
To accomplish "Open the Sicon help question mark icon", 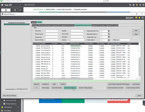I will tap(143, 18).
